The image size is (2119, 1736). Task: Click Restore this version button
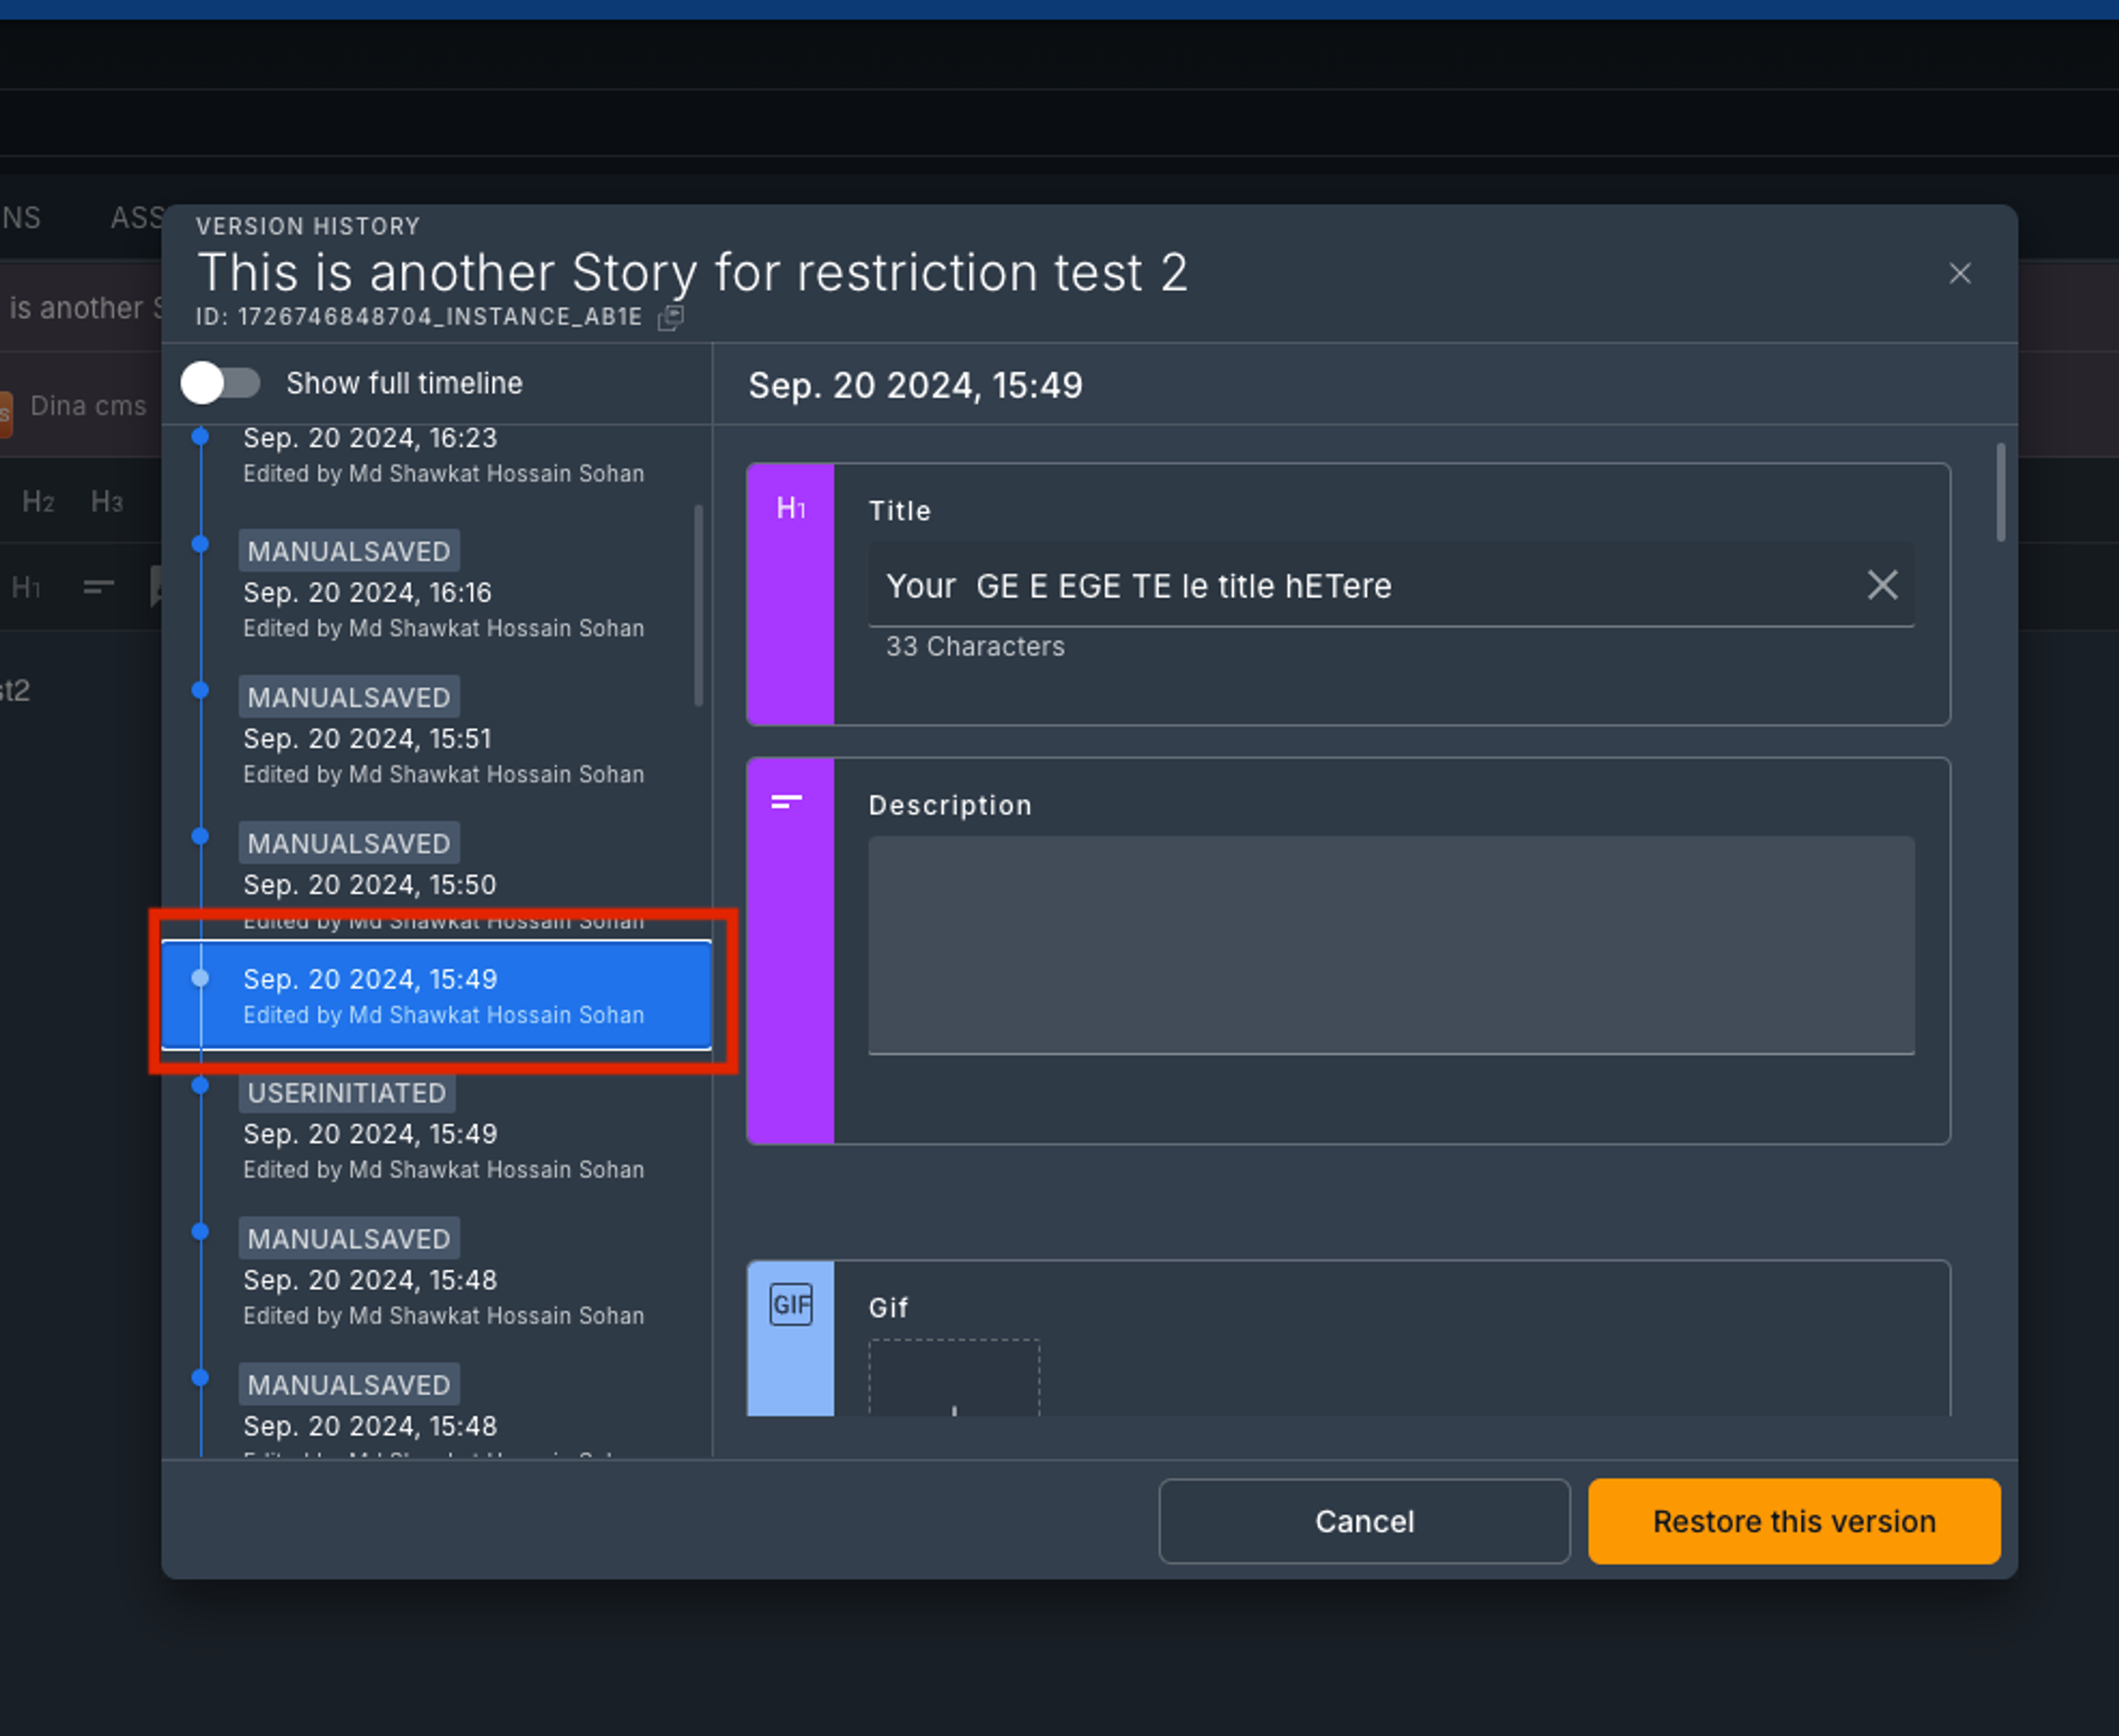click(1793, 1521)
